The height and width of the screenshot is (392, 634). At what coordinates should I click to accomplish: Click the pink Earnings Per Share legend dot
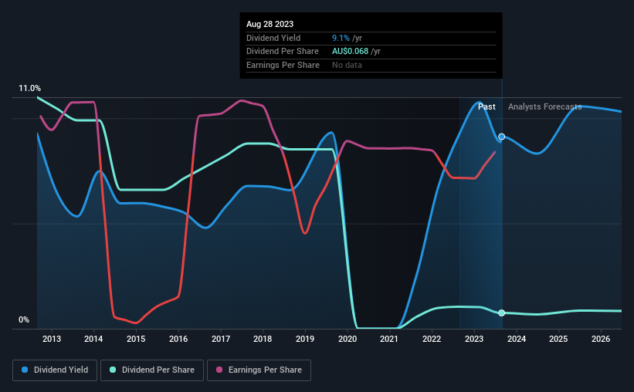pos(219,370)
